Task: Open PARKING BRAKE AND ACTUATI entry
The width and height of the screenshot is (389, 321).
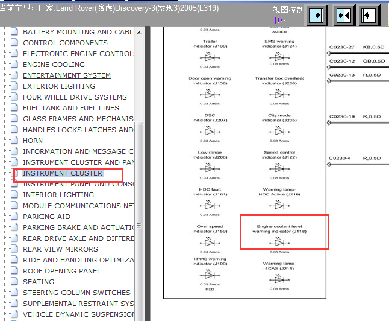Action: 78,227
